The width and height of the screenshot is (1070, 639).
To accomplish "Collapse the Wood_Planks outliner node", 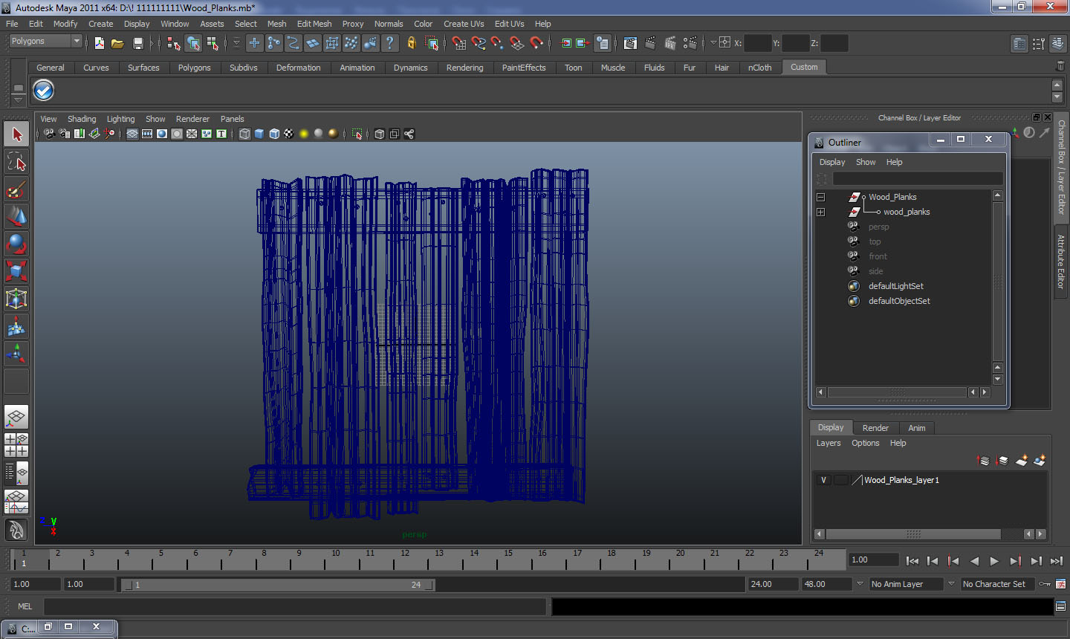I will 820,197.
